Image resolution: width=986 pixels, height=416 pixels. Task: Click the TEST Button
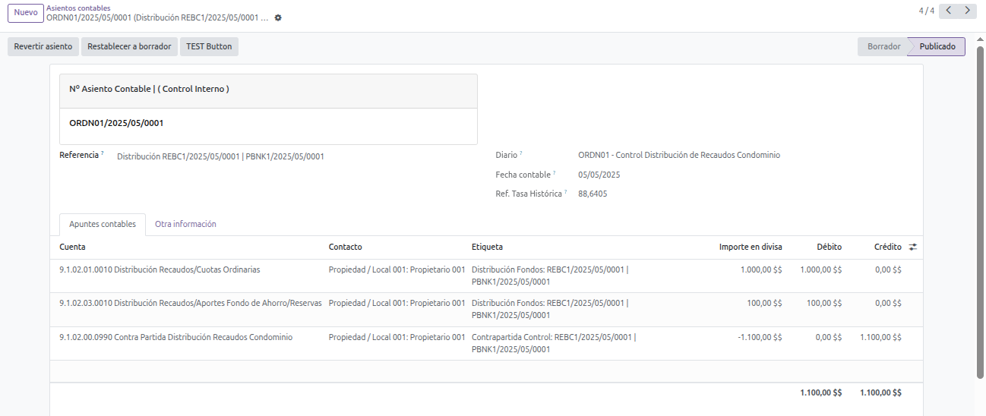pyautogui.click(x=209, y=46)
